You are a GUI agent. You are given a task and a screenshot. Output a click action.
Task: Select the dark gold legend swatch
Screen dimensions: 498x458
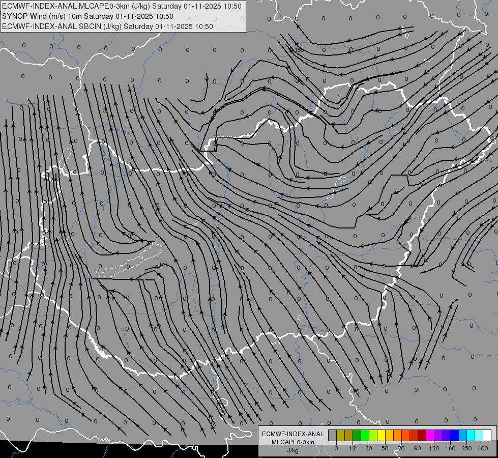point(349,435)
